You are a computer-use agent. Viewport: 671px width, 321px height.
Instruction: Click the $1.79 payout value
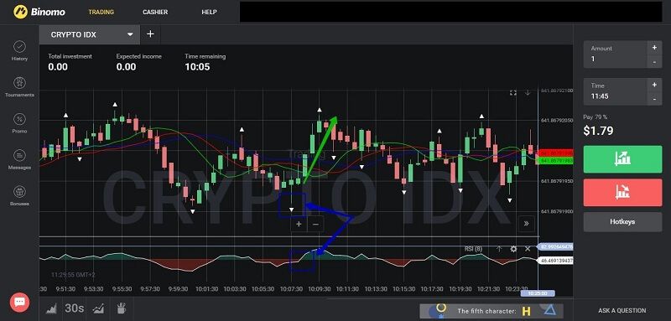pyautogui.click(x=598, y=131)
